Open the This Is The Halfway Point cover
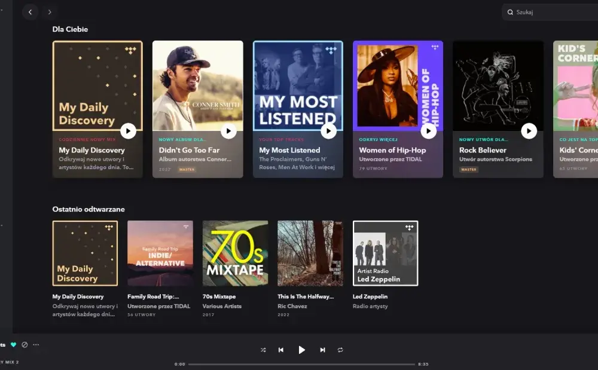Viewport: 598px width, 370px height. tap(310, 253)
